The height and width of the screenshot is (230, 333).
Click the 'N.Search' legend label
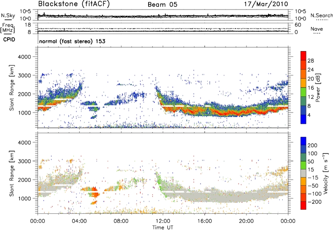point(321,15)
